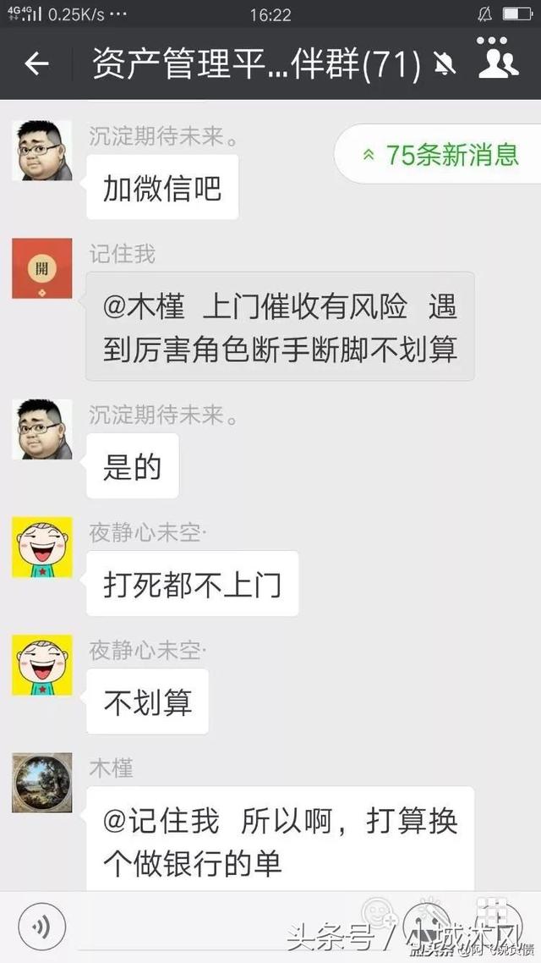Tap the muted notification bell in title bar
Image resolution: width=541 pixels, height=963 pixels.
click(x=444, y=63)
